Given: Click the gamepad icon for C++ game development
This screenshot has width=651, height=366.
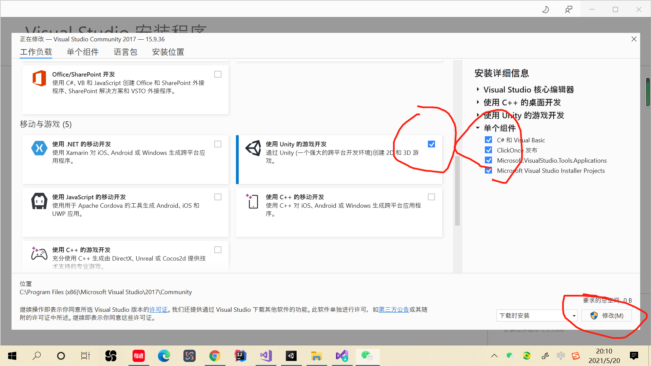Looking at the screenshot, I should (x=39, y=253).
